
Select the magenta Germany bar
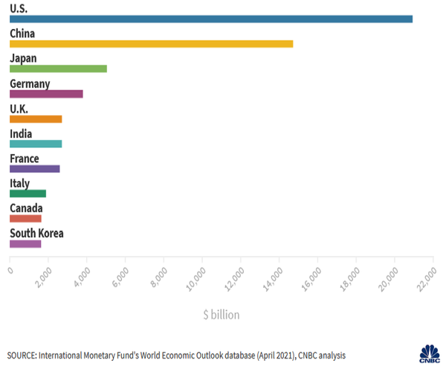pyautogui.click(x=46, y=94)
